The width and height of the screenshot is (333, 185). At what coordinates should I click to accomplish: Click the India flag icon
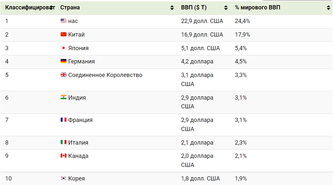[64, 97]
